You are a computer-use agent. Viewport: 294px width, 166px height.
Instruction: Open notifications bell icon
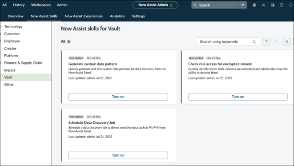click(291, 5)
